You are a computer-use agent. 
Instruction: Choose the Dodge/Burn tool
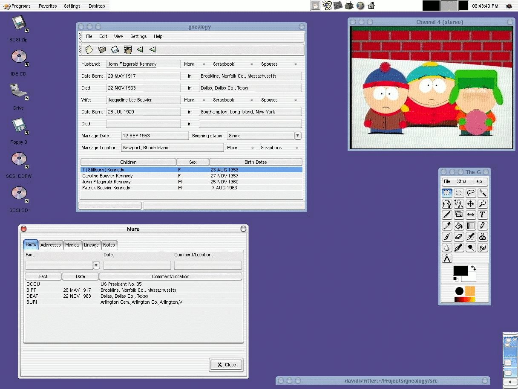tap(471, 247)
